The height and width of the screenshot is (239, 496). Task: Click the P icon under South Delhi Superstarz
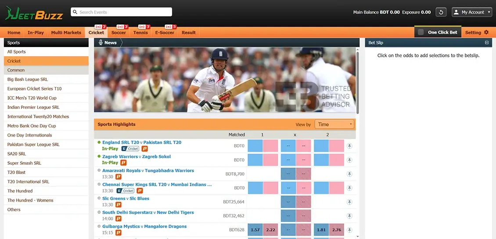119,218
